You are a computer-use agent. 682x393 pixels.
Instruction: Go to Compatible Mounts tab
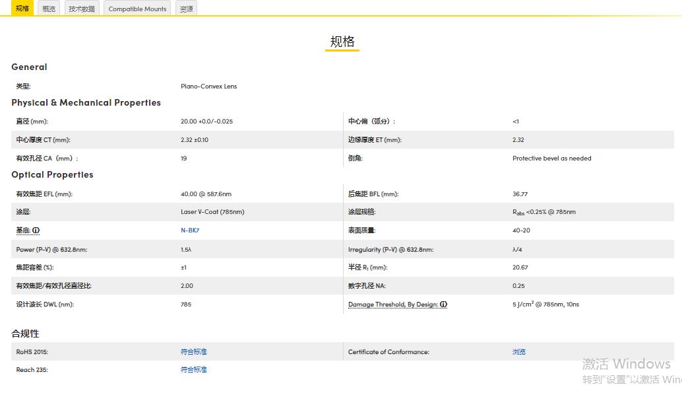point(137,9)
